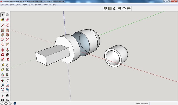Open the blue Instructor help icon
This screenshot has width=178, height=105.
pyautogui.click(x=15, y=103)
